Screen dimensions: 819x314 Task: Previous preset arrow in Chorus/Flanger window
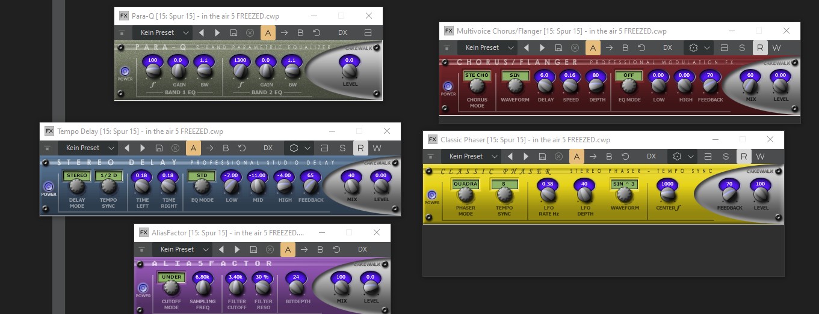pos(527,48)
